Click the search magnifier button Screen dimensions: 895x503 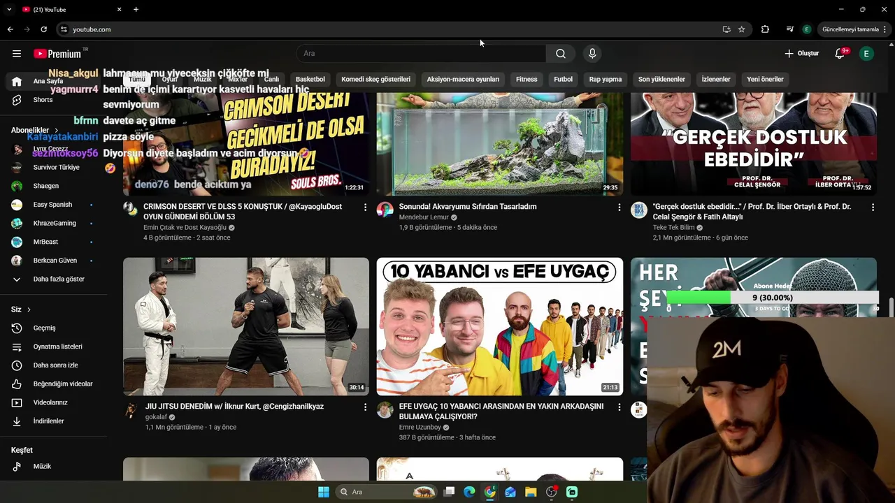coord(561,54)
